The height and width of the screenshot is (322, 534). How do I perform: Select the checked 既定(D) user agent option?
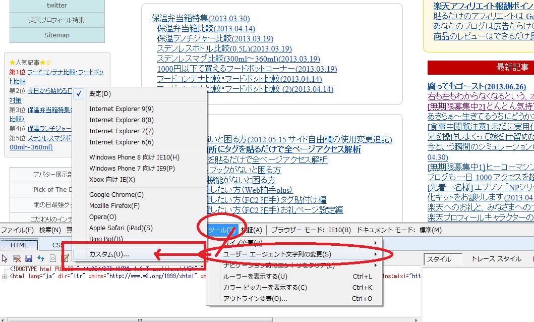(x=100, y=94)
